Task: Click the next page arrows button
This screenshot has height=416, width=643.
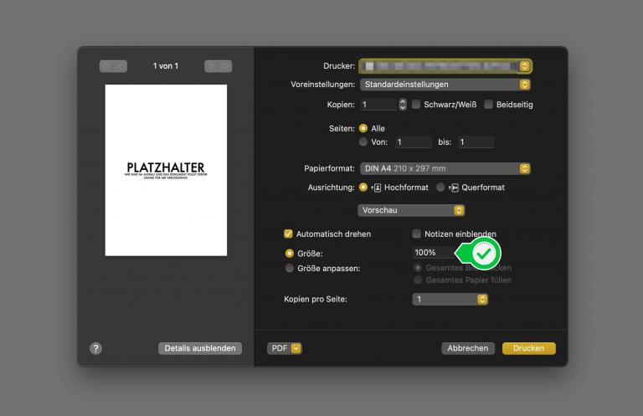Action: point(219,66)
